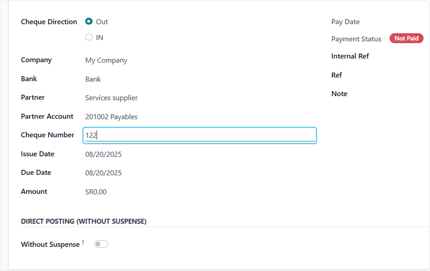Click the Not Paid status badge
The image size is (430, 271).
pos(406,38)
